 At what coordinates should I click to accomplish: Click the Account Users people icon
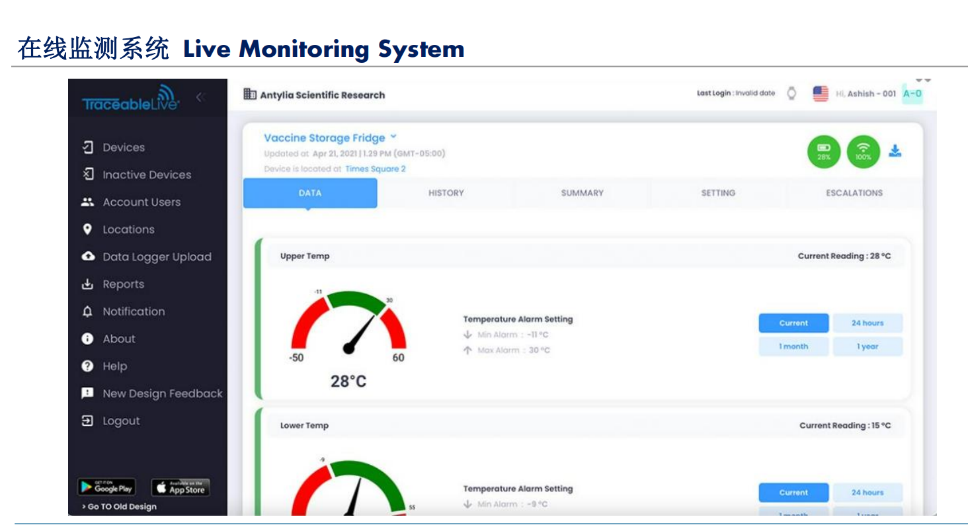(87, 202)
